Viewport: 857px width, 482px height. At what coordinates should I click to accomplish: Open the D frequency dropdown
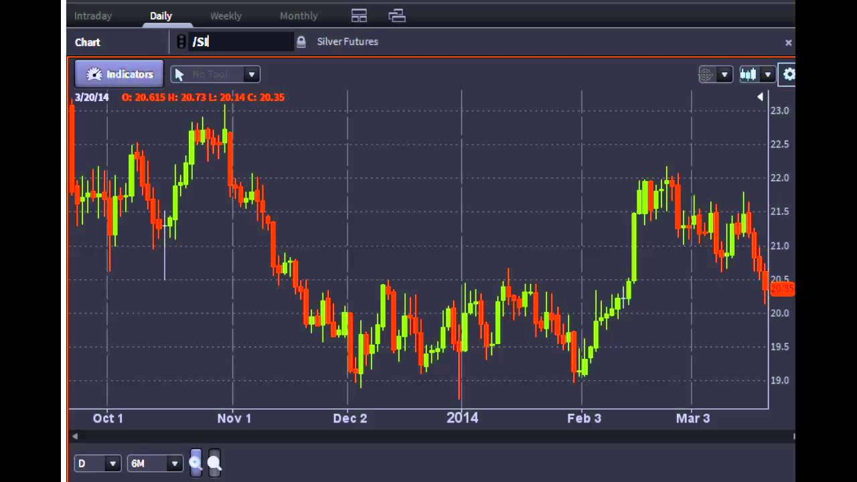pyautogui.click(x=97, y=463)
